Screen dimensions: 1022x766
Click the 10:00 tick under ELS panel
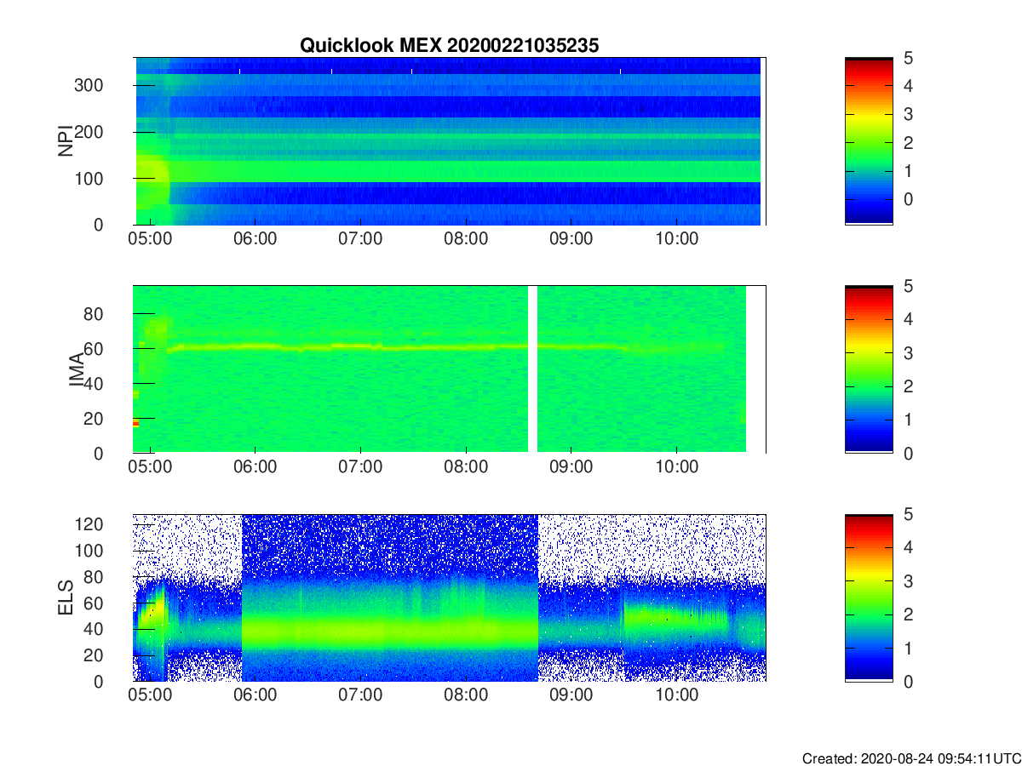point(676,695)
